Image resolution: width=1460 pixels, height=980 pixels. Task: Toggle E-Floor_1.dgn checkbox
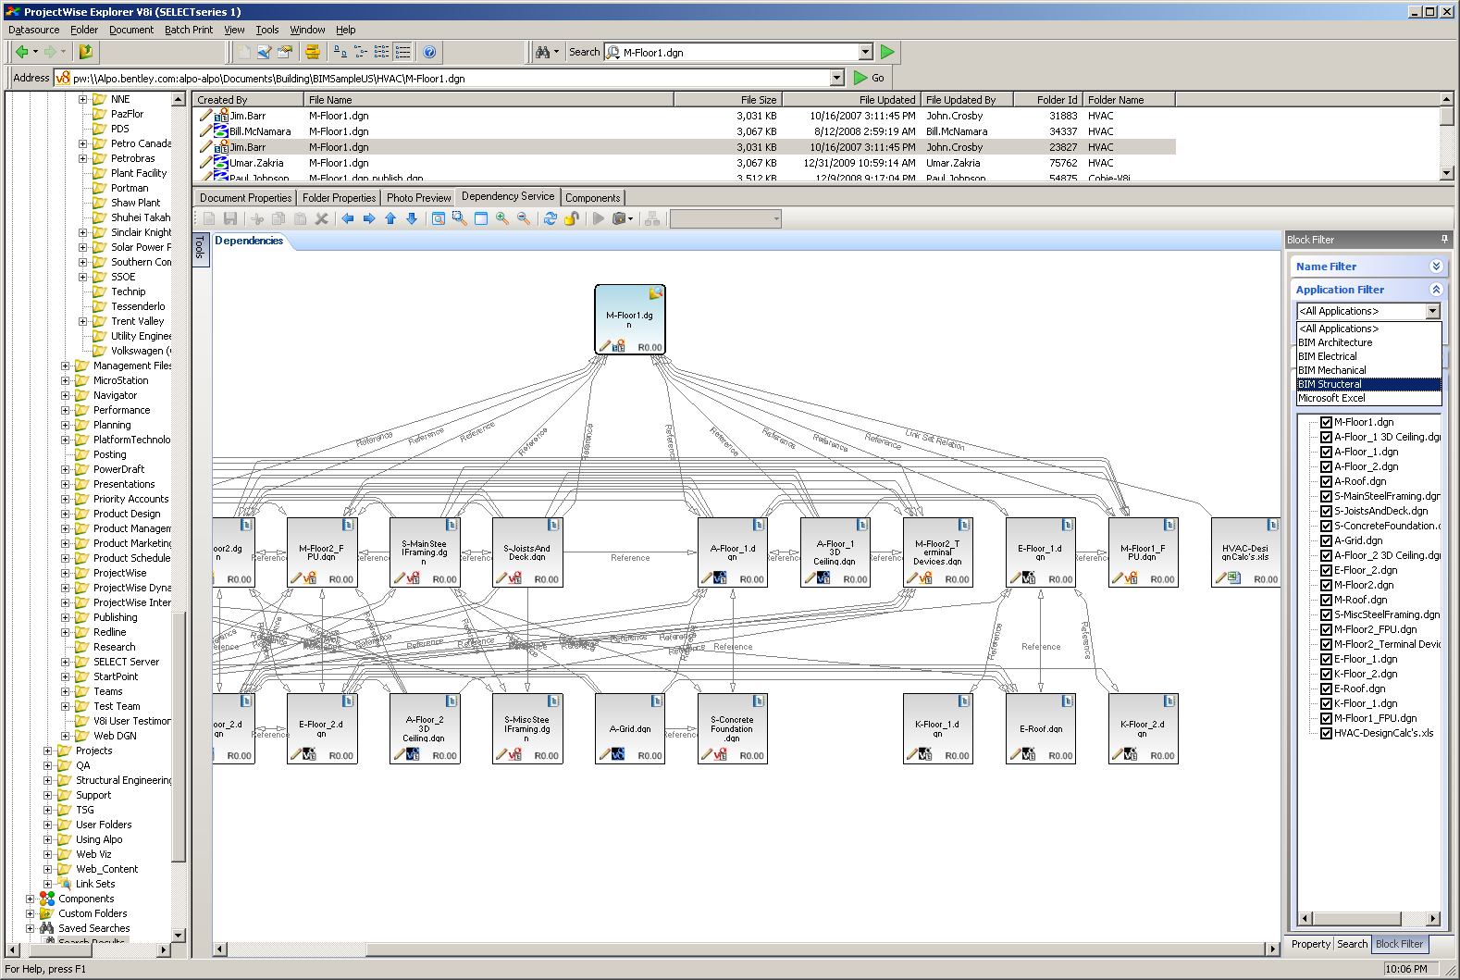(x=1326, y=659)
